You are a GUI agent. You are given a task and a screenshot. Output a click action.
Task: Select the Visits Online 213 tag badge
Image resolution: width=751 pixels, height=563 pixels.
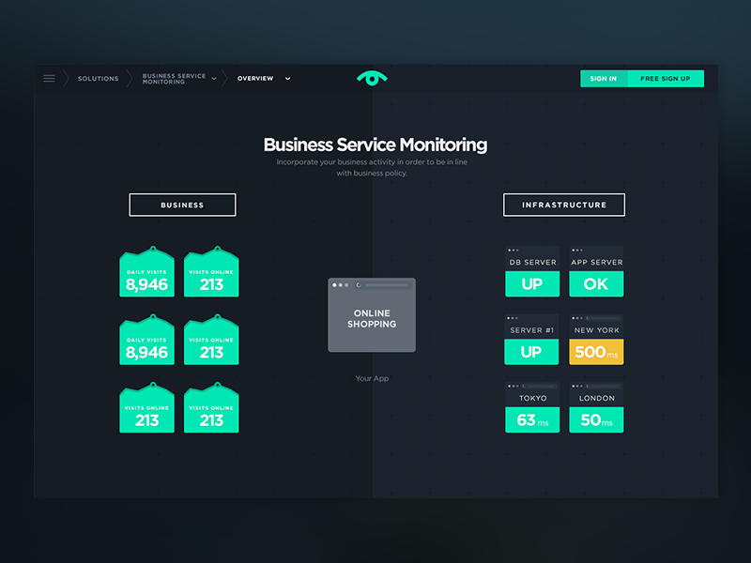(x=211, y=272)
